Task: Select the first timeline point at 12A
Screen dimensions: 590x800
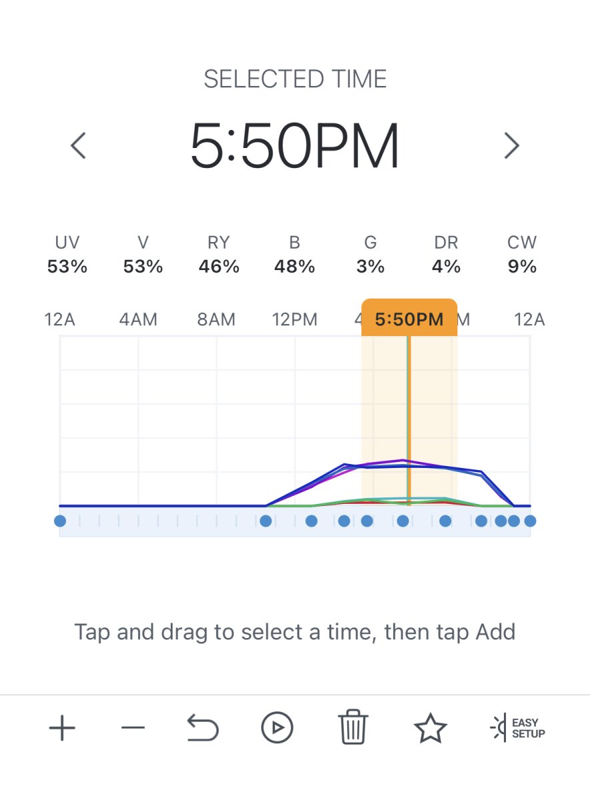Action: [x=60, y=521]
